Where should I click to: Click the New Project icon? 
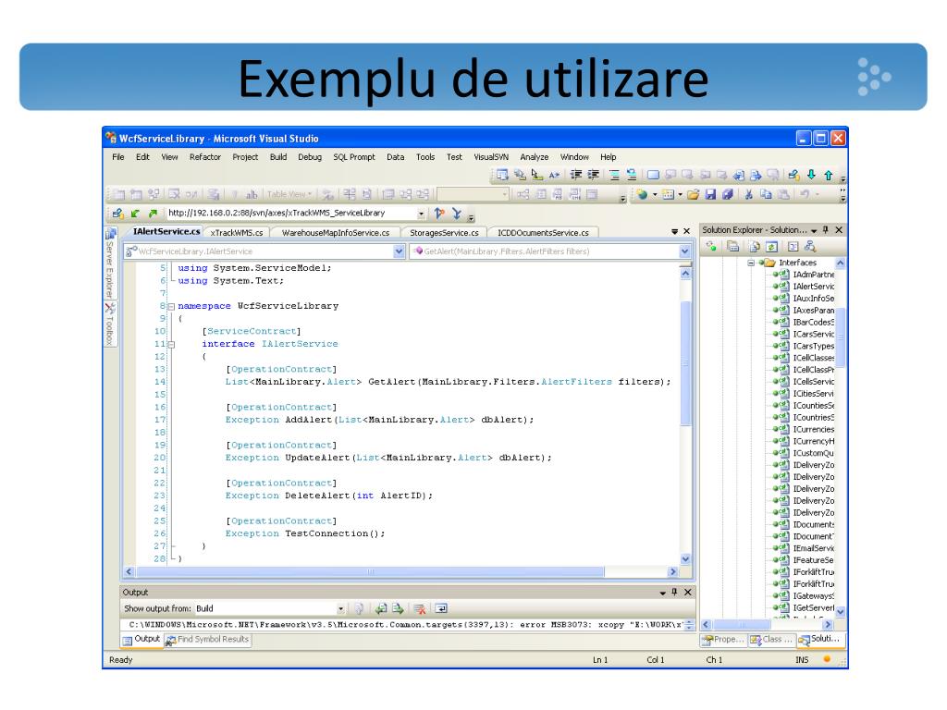coord(643,194)
